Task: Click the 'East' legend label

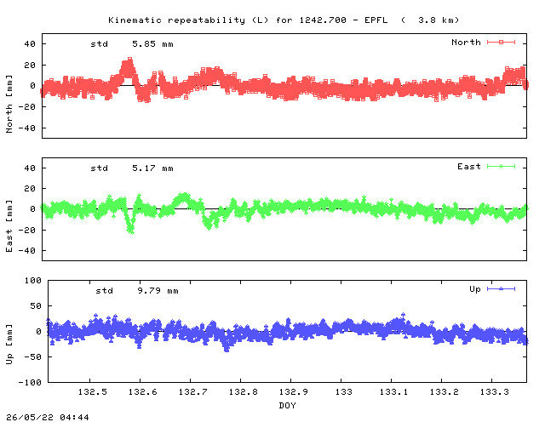Action: click(x=469, y=167)
